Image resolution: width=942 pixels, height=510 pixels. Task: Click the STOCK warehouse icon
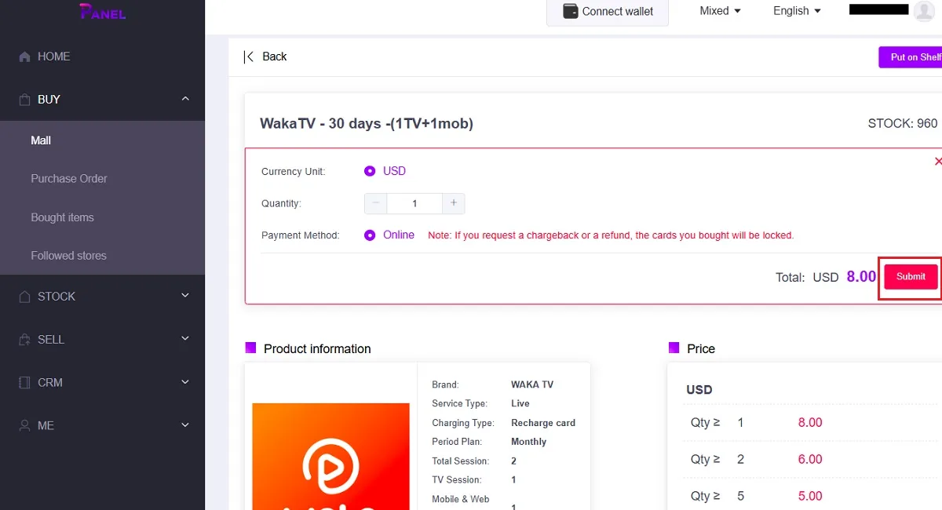[x=24, y=297]
